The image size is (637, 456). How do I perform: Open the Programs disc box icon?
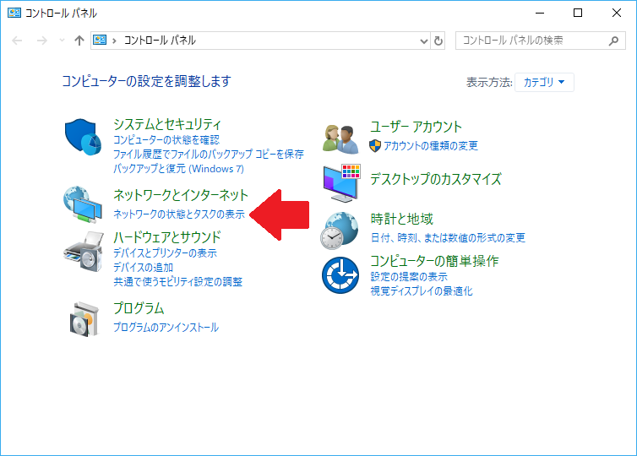[84, 319]
